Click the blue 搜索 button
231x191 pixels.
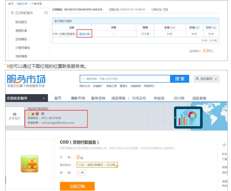point(180,79)
